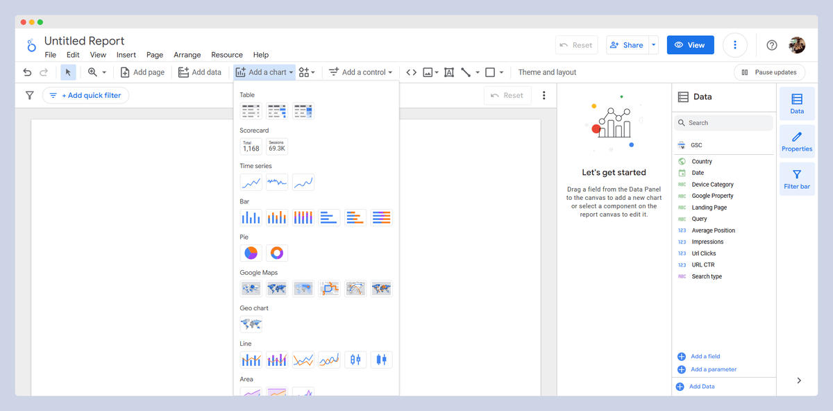Insert a Stacked combo chart
This screenshot has width=833, height=411.
point(277,360)
